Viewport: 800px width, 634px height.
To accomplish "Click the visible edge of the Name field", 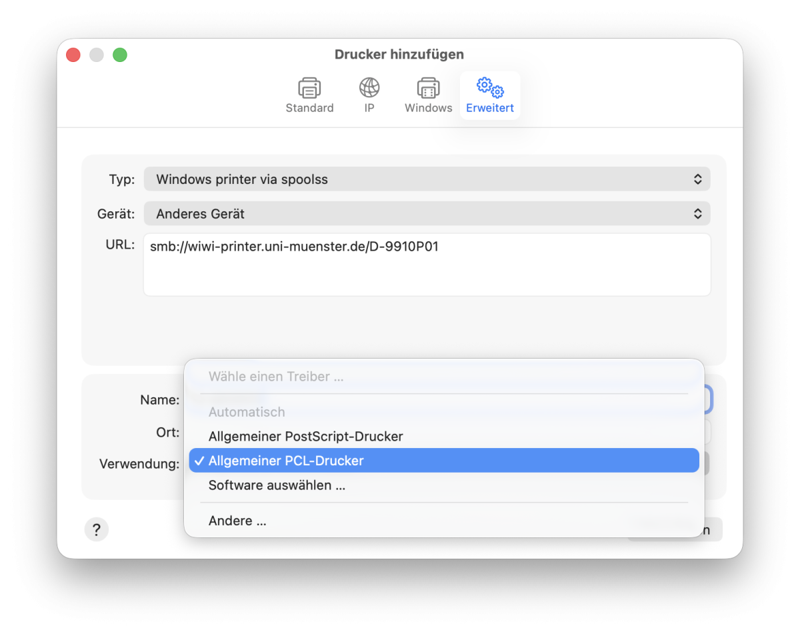I will [709, 400].
